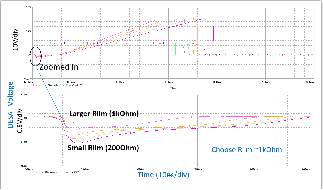Image resolution: width=323 pixels, height=190 pixels.
Task: Click the "Larger Rlim (1kOhm)" label
Action: click(x=104, y=114)
